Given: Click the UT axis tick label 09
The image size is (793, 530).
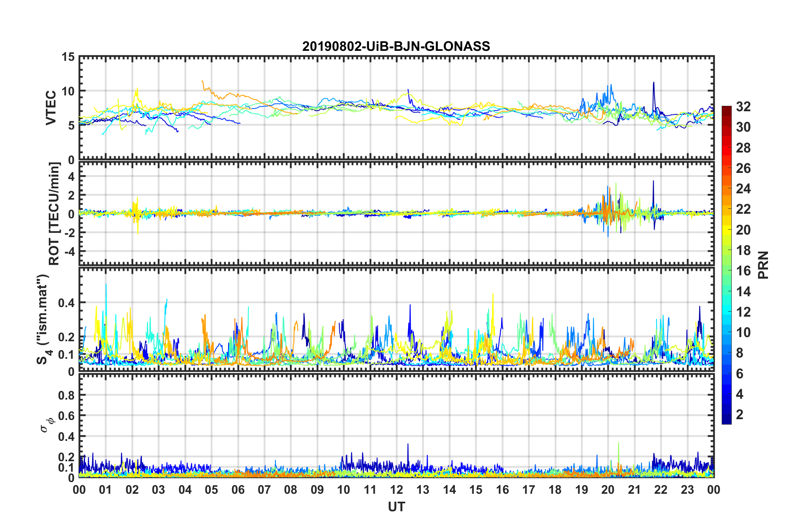Looking at the screenshot, I should [317, 490].
